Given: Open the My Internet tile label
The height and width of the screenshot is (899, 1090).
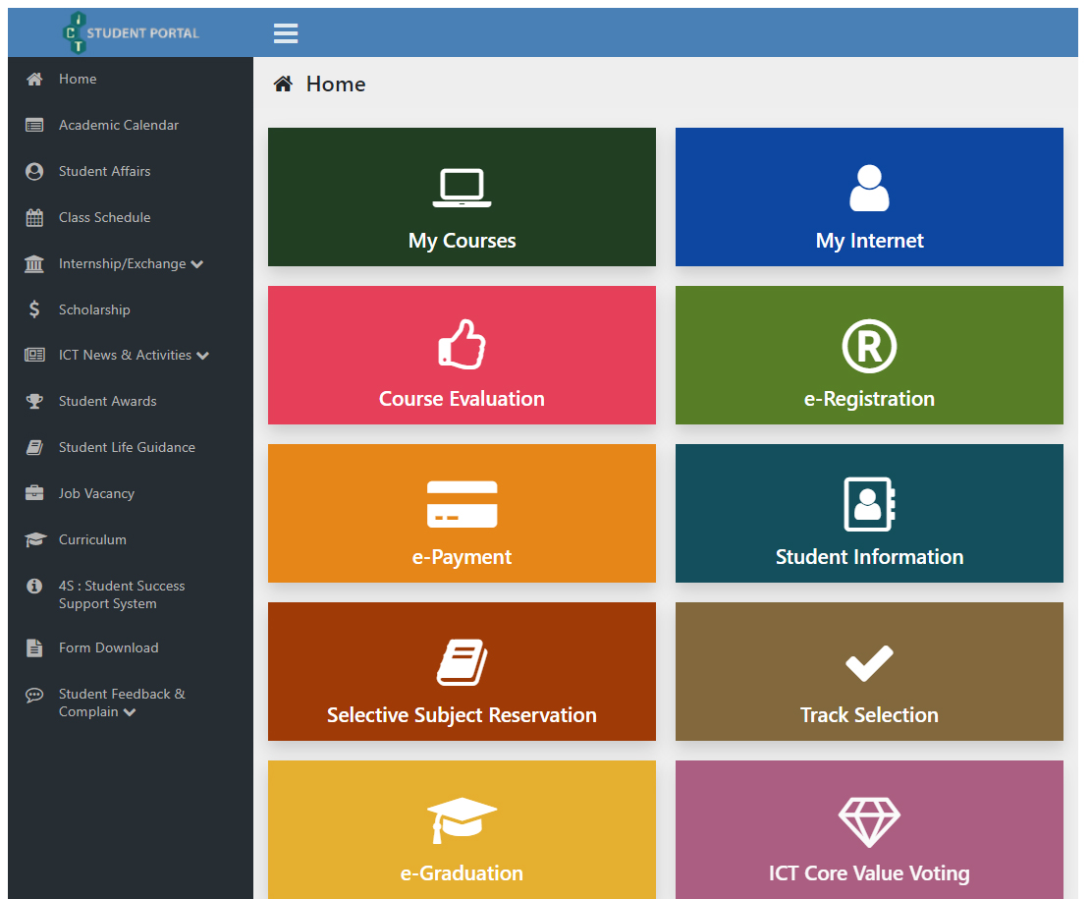Looking at the screenshot, I should tap(869, 241).
